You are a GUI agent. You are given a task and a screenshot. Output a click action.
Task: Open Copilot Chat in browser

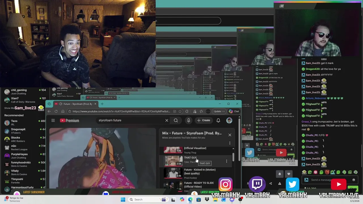pos(234,111)
